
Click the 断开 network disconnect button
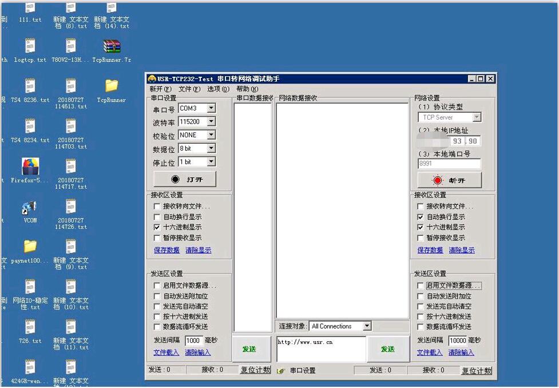click(449, 180)
